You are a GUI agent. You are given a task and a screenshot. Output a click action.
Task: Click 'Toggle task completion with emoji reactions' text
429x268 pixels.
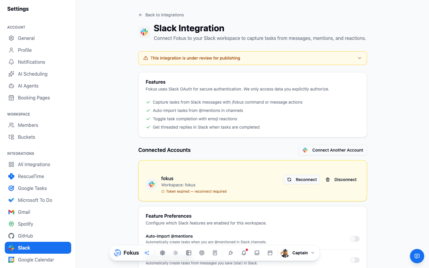(195, 119)
